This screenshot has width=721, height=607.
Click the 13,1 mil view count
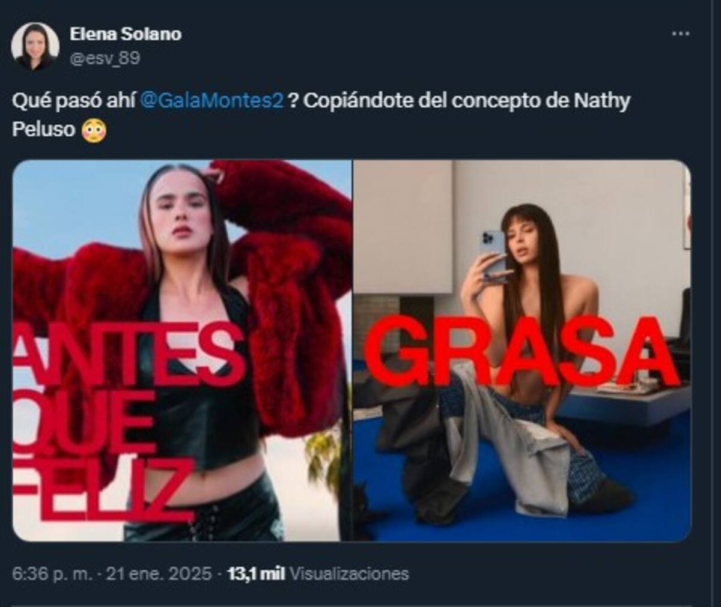click(x=256, y=573)
